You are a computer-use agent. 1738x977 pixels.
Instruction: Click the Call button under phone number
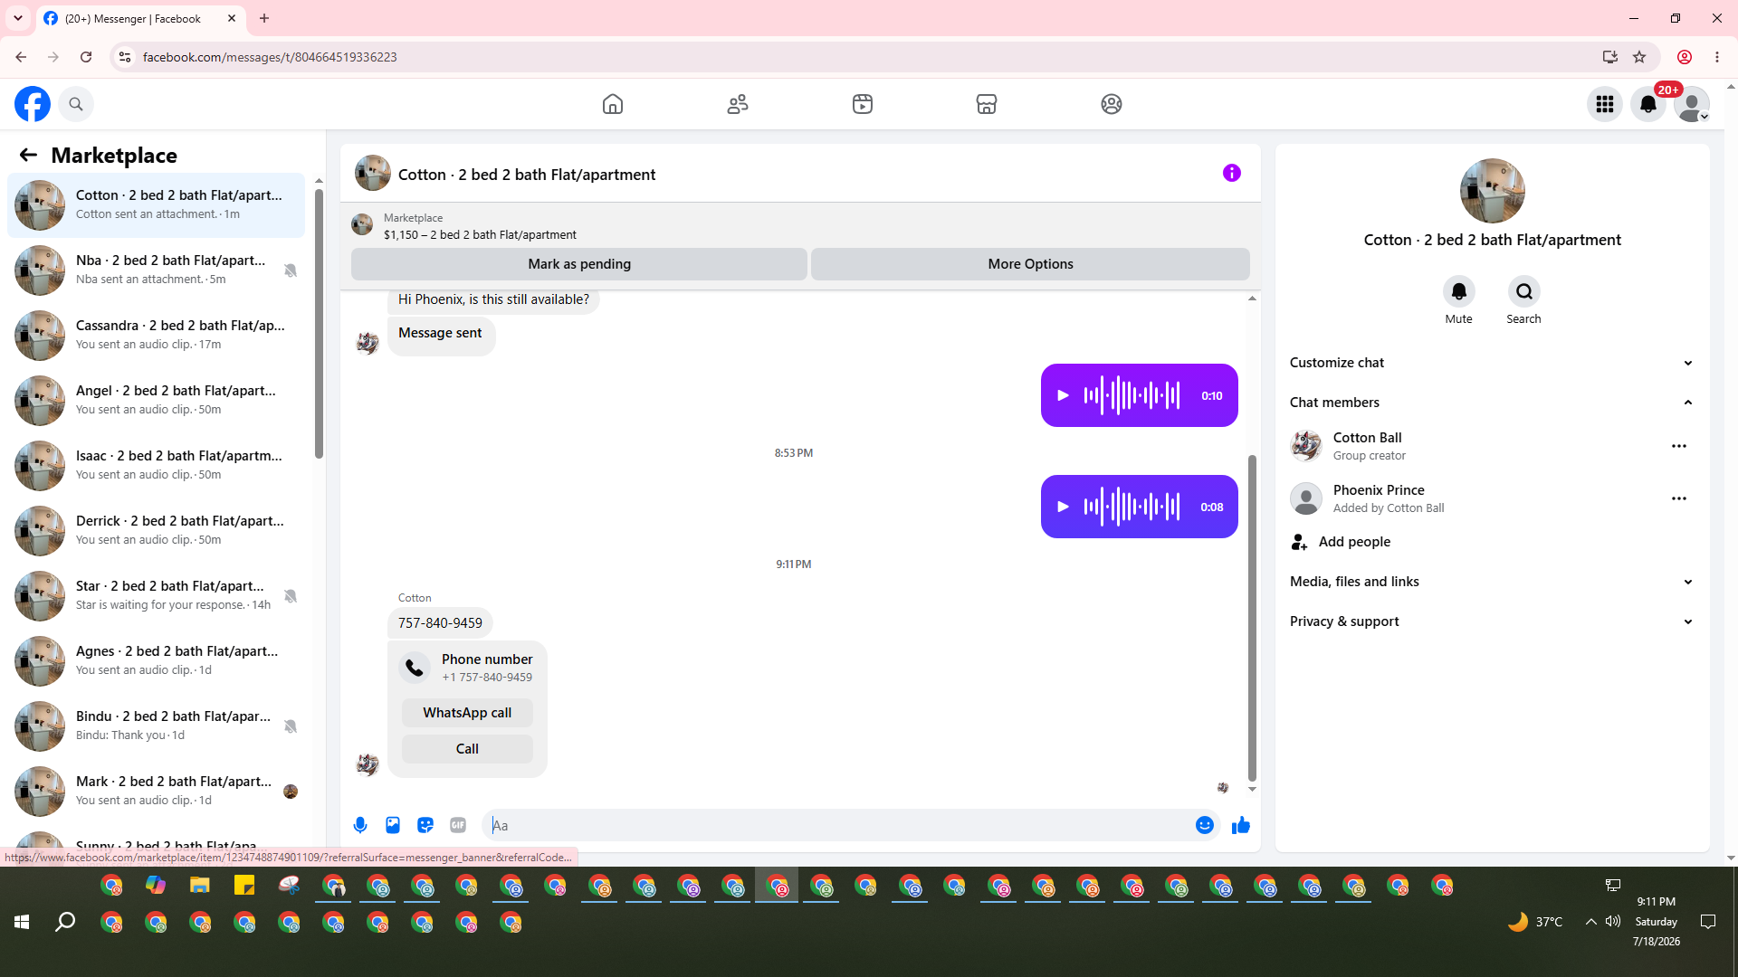tap(467, 749)
